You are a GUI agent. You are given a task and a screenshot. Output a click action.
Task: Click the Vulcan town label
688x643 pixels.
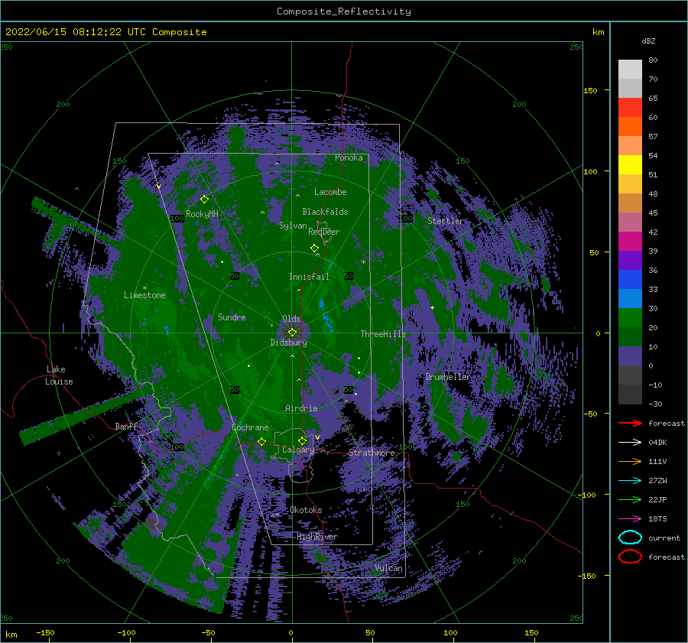(x=389, y=568)
